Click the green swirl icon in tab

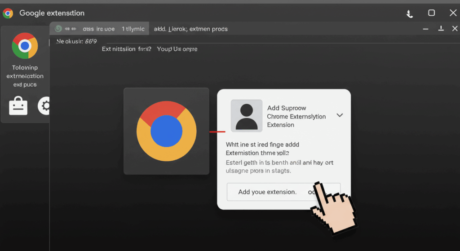58,29
